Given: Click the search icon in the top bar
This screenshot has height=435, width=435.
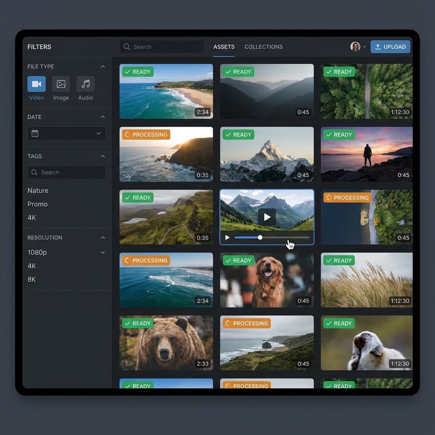Looking at the screenshot, I should (127, 47).
